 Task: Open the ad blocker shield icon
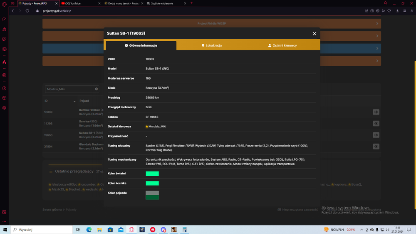click(x=378, y=11)
